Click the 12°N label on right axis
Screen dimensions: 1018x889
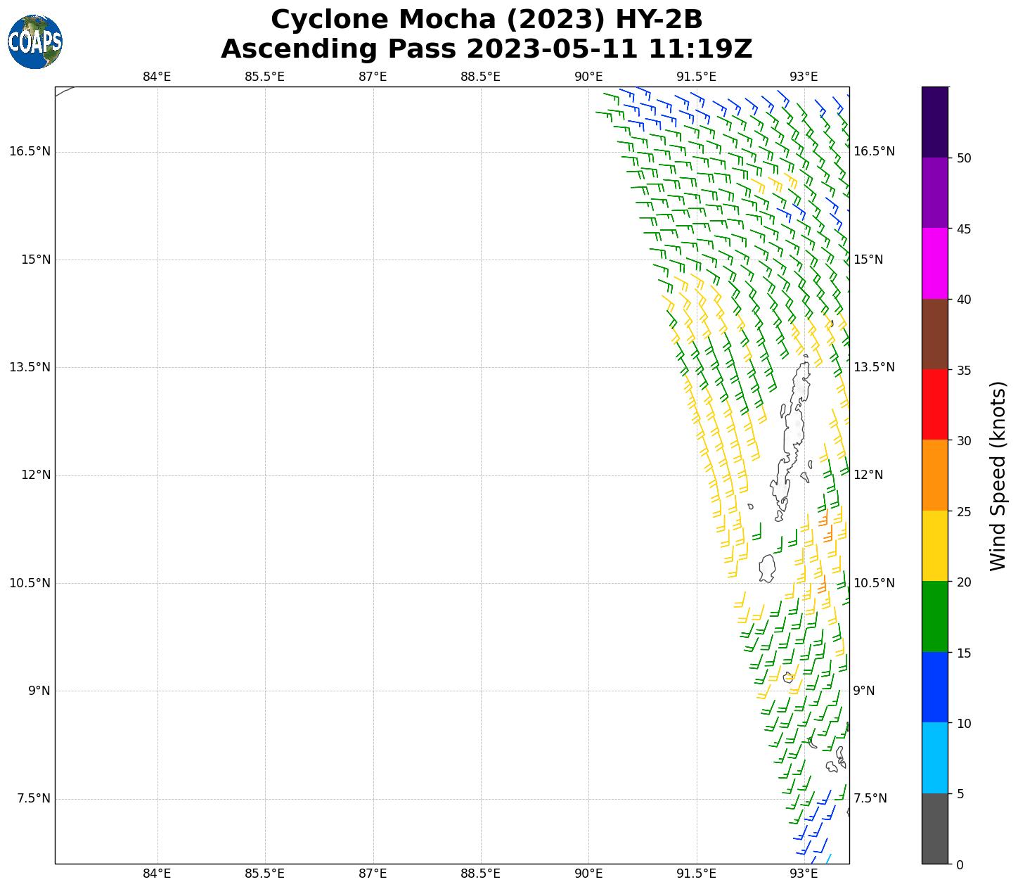[x=868, y=475]
